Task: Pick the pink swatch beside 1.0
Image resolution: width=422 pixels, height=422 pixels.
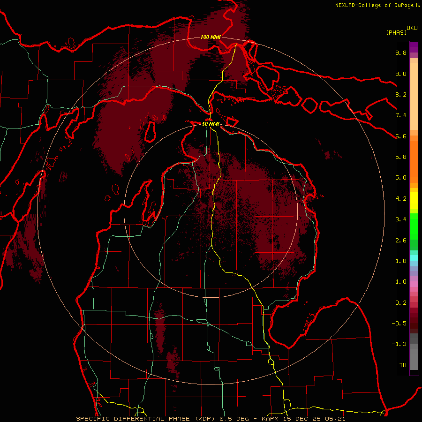Action: pos(414,284)
